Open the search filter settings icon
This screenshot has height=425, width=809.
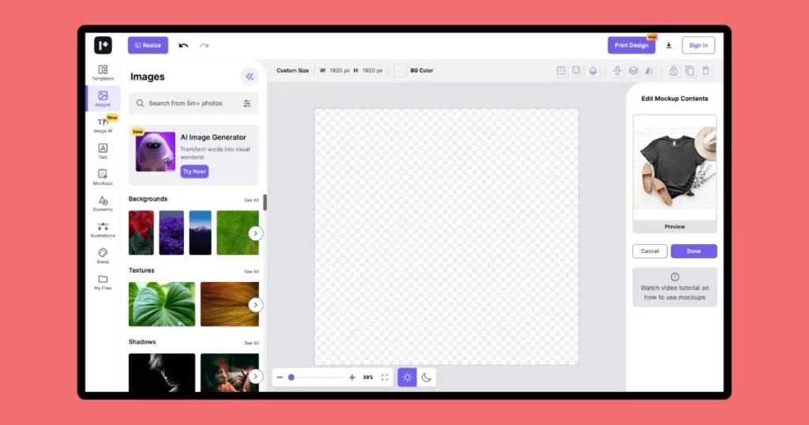(x=247, y=103)
